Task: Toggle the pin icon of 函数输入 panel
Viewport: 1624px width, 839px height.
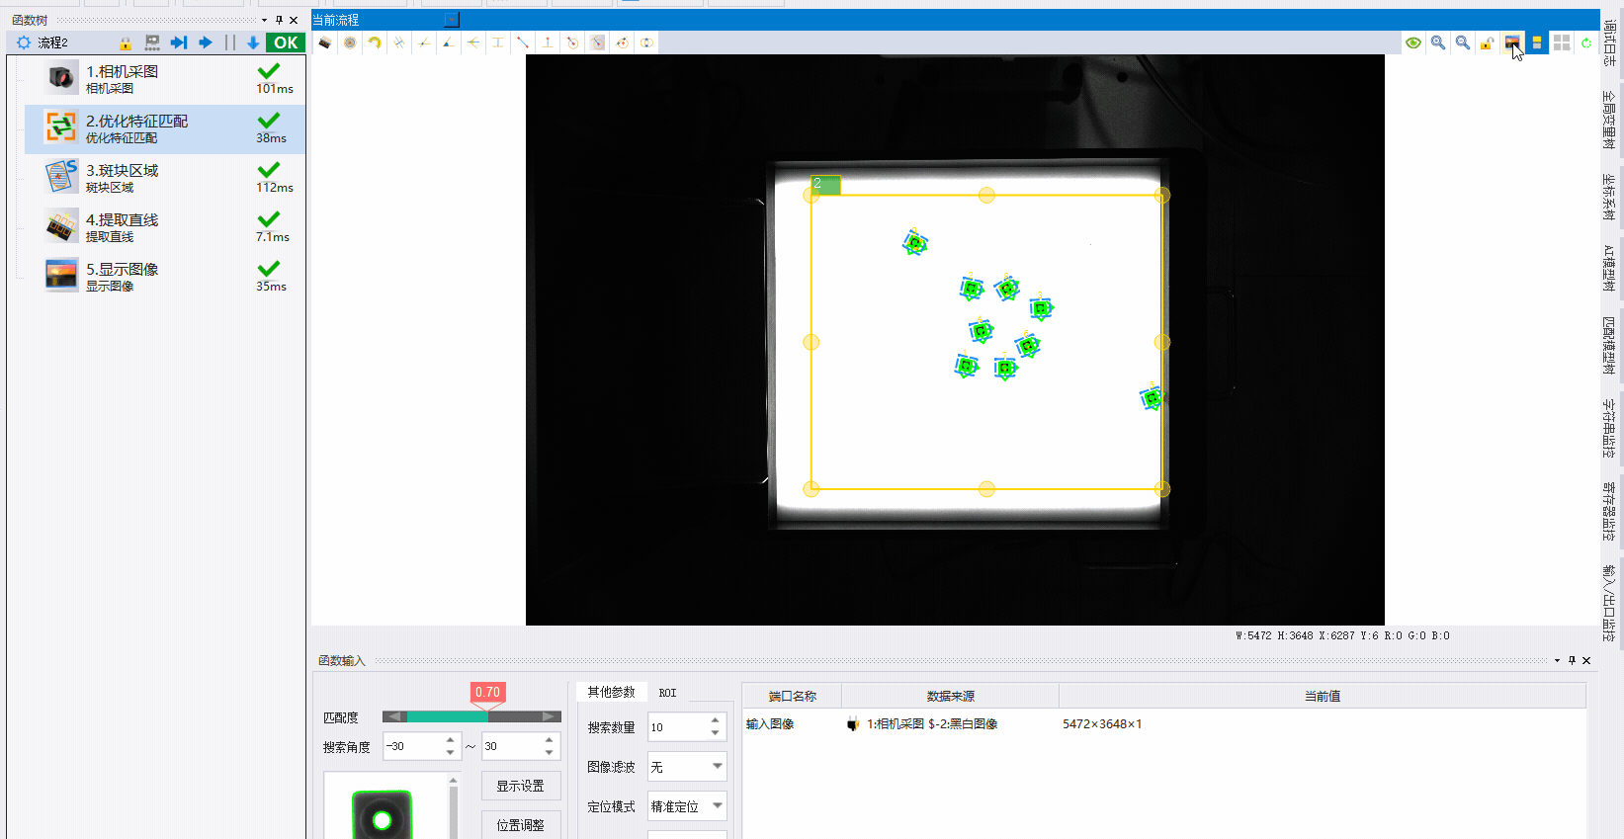Action: [1572, 660]
